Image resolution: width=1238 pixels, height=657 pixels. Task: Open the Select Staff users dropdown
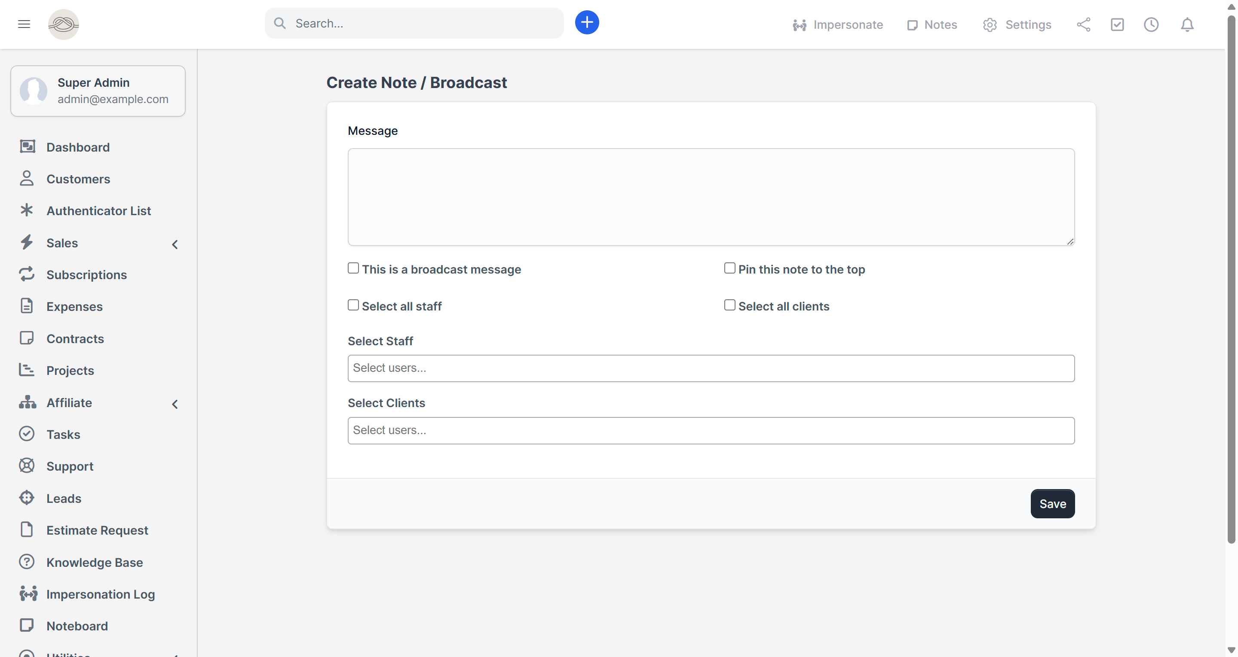coord(711,368)
